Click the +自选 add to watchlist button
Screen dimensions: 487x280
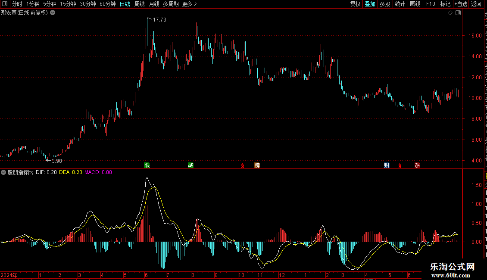[461, 4]
